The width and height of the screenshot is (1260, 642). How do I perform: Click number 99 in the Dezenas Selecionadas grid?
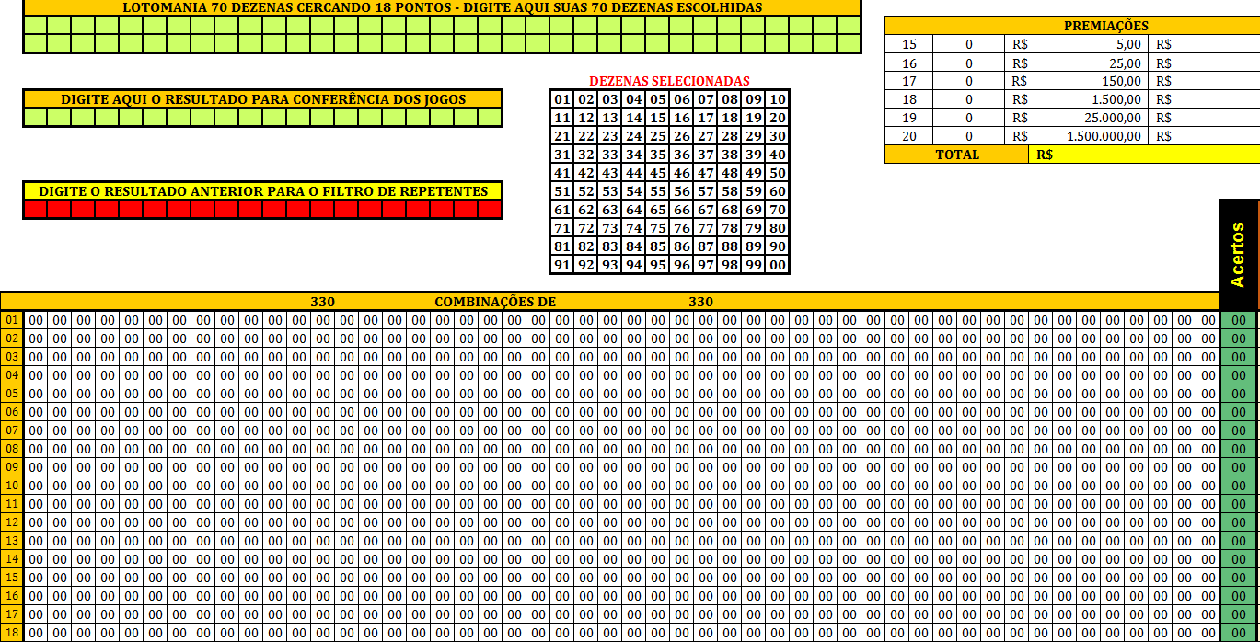(754, 265)
